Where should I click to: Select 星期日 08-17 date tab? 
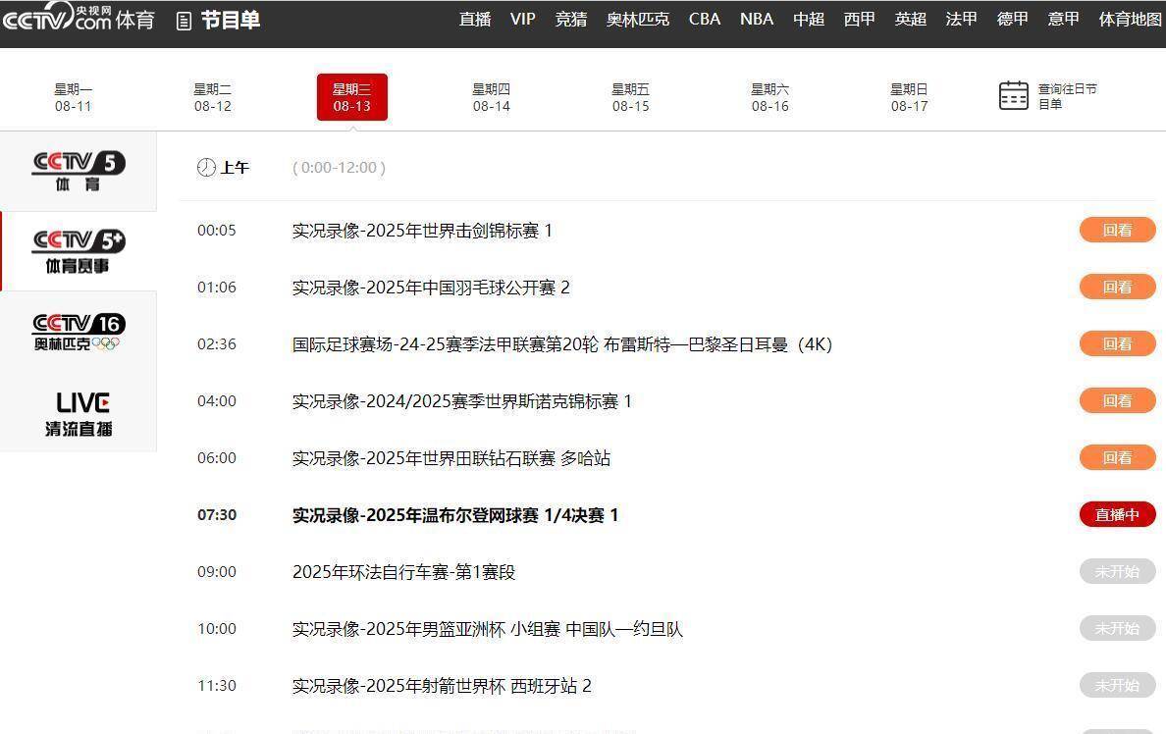[x=909, y=97]
